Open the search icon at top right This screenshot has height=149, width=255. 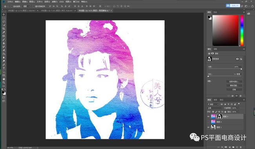pos(242,6)
